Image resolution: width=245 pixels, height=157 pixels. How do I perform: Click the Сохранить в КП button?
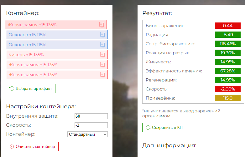[x=164, y=127]
